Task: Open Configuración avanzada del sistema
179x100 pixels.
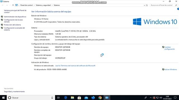Action: pos(14,29)
